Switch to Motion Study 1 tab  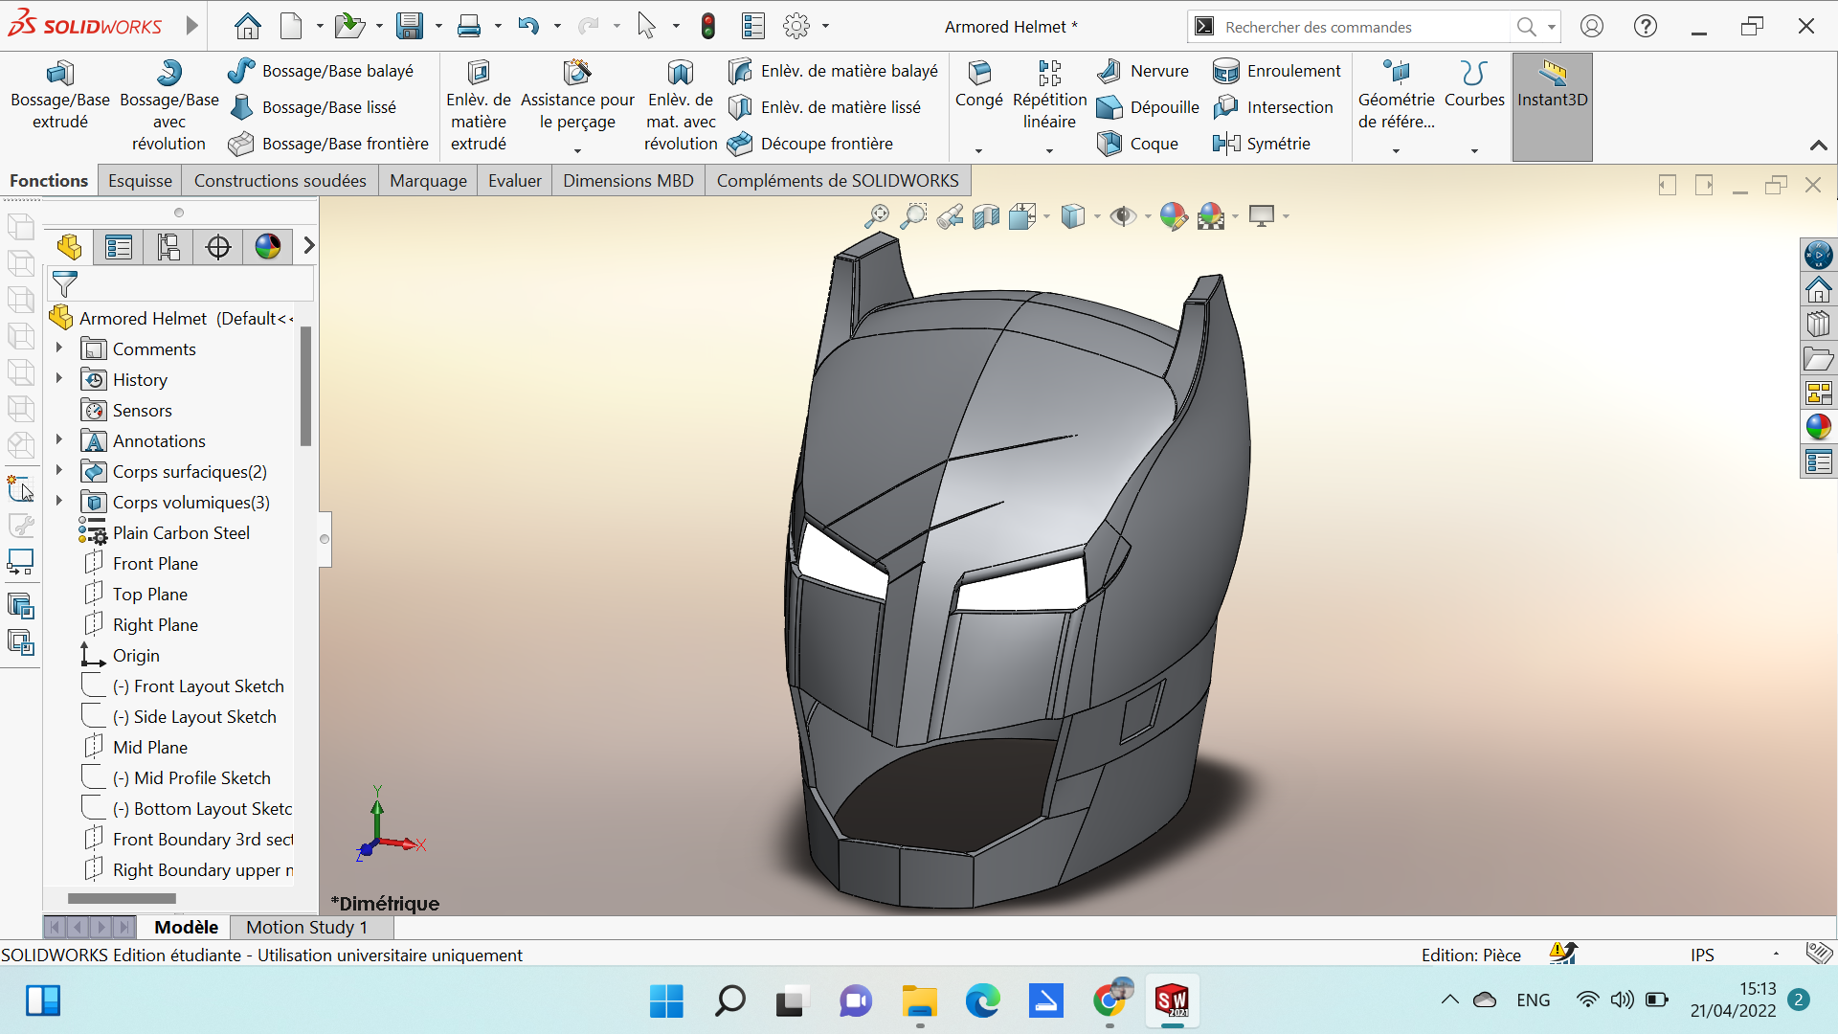[x=306, y=927]
